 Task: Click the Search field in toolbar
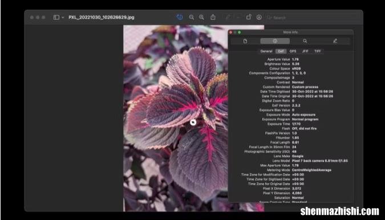(x=312, y=18)
